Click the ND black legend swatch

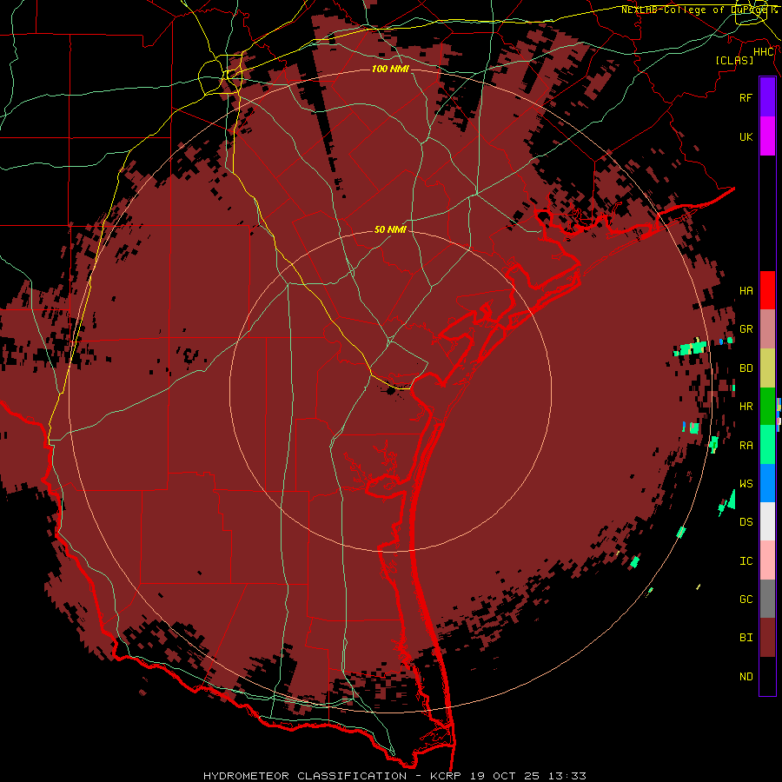(767, 676)
